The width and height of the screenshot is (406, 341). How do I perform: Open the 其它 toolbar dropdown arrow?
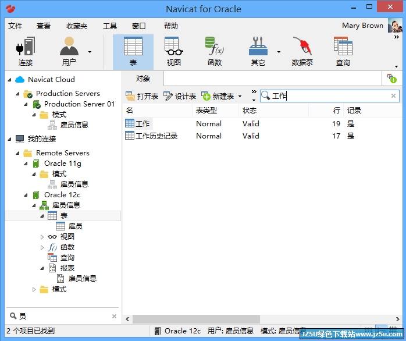(279, 52)
